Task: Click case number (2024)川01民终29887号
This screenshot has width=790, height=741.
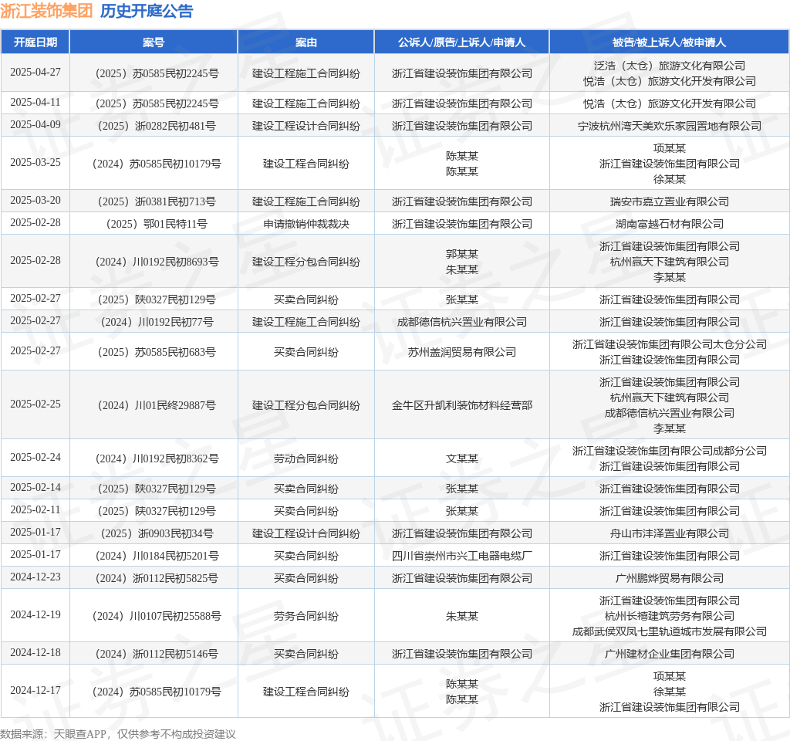Action: coord(157,405)
